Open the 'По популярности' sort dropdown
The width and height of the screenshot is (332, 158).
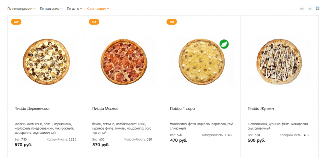coord(21,9)
